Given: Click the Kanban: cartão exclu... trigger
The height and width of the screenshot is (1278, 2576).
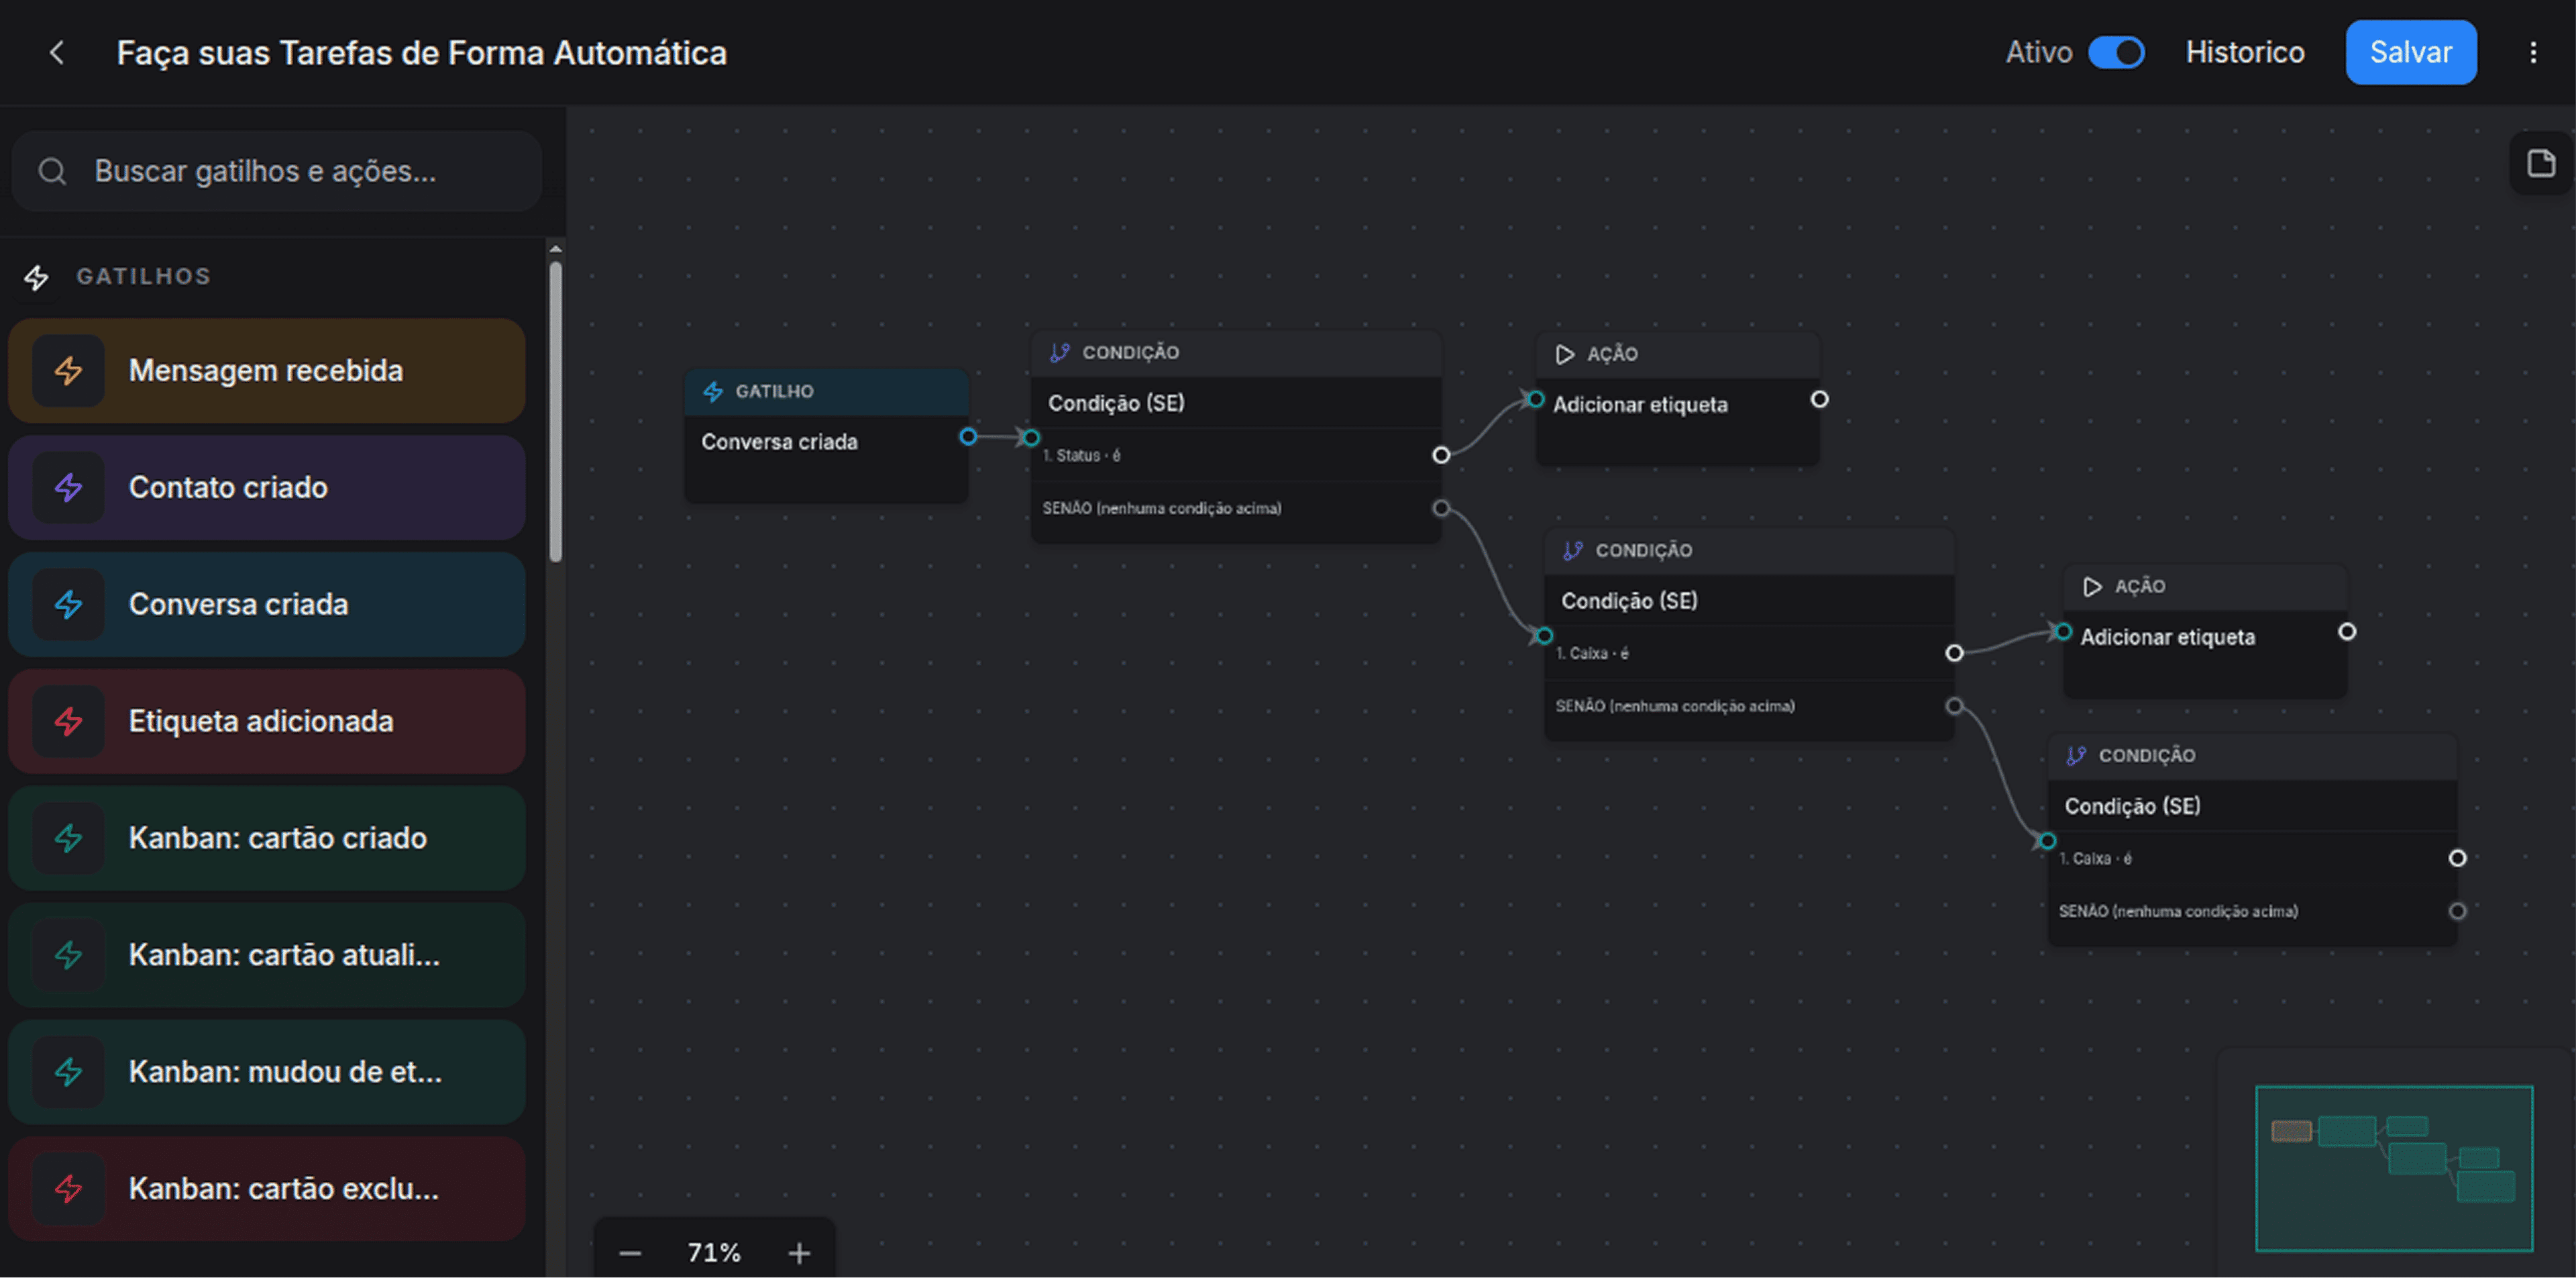Looking at the screenshot, I should click(x=266, y=1188).
